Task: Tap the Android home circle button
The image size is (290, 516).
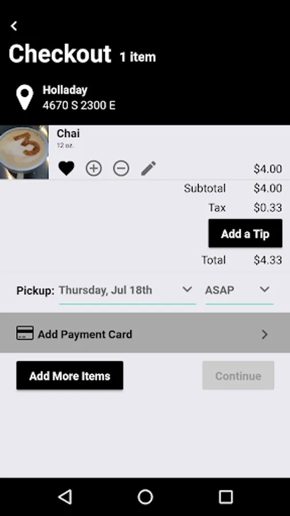Action: 145,497
